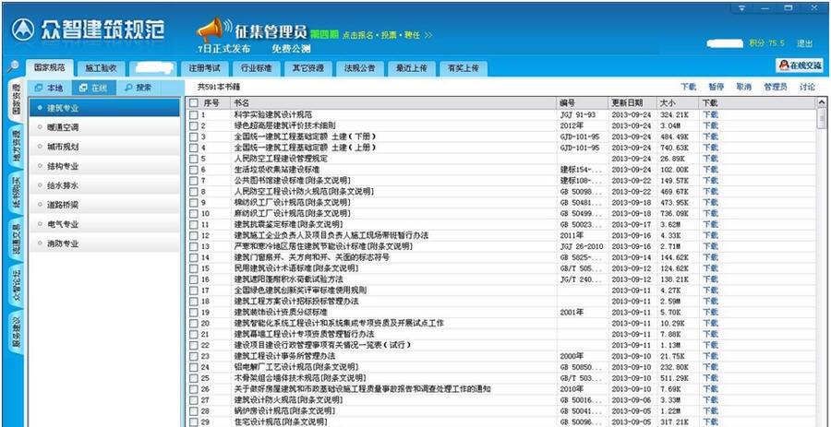831x427 pixels.
Task: Select book 住宅设计规范[附条文说明]
Action: [281, 421]
